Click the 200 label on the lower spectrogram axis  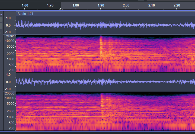11,128
